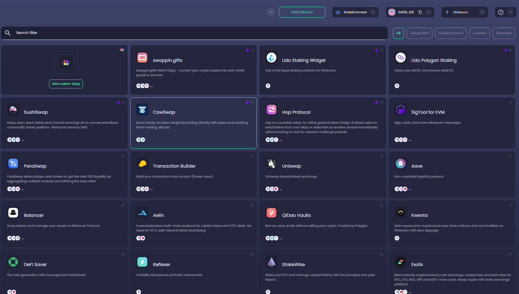Open the QiDao Vaults title
The image size is (519, 294).
click(296, 215)
